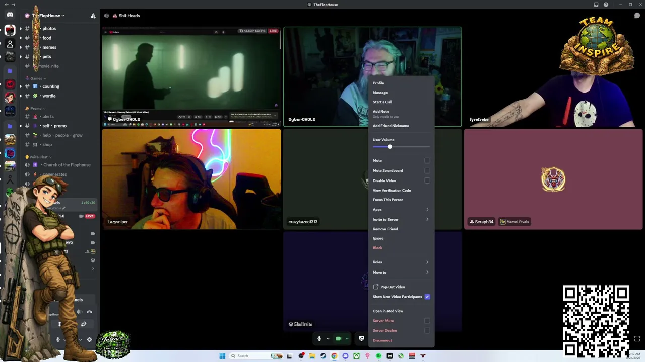The height and width of the screenshot is (362, 645).
Task: Open File Explorer from the taskbar
Action: [x=312, y=356]
